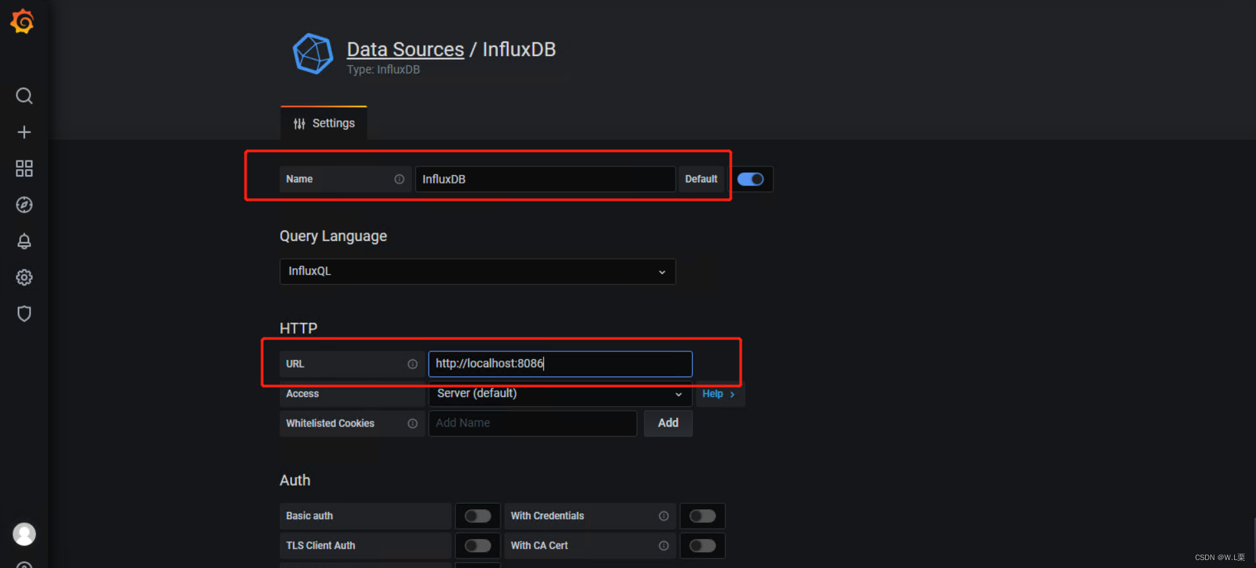The height and width of the screenshot is (568, 1256).
Task: Click the Name input field with InfluxDB
Action: (x=545, y=179)
